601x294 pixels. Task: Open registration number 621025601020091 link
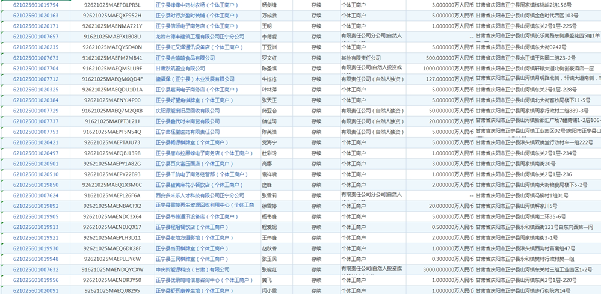(x=35, y=290)
